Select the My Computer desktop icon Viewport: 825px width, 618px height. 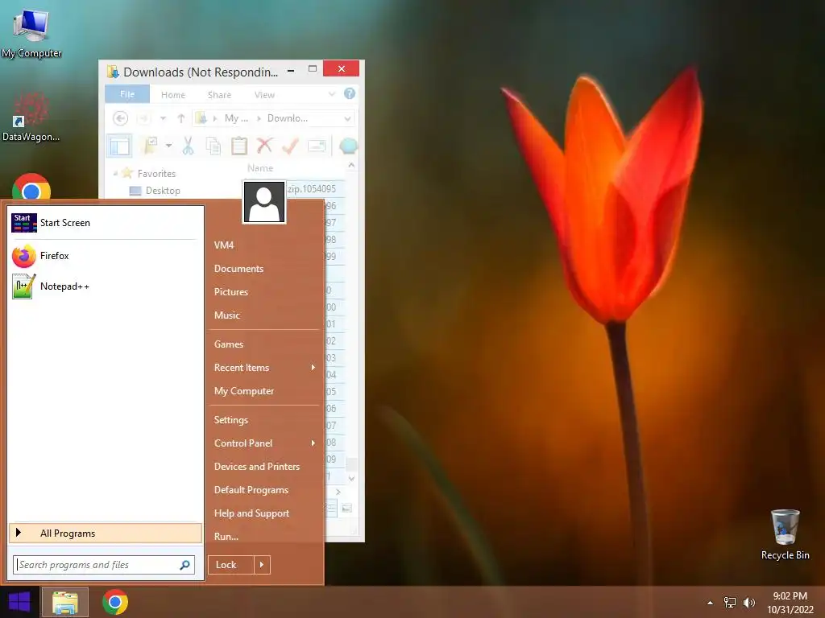tap(31, 34)
